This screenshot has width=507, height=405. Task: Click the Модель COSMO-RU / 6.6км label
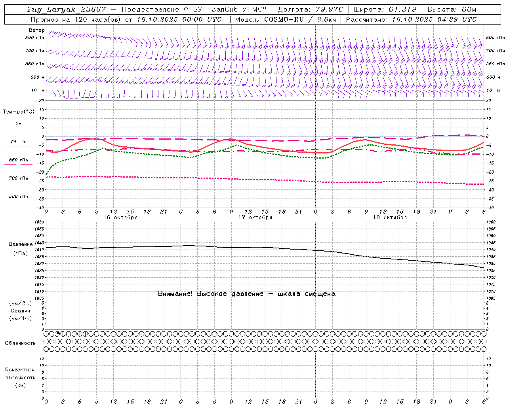pyautogui.click(x=285, y=19)
